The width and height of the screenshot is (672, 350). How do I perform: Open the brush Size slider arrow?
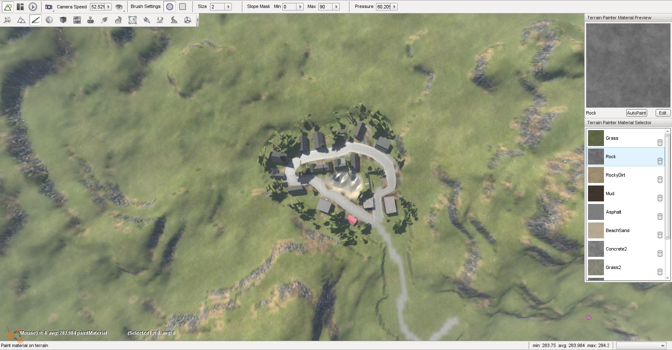228,7
